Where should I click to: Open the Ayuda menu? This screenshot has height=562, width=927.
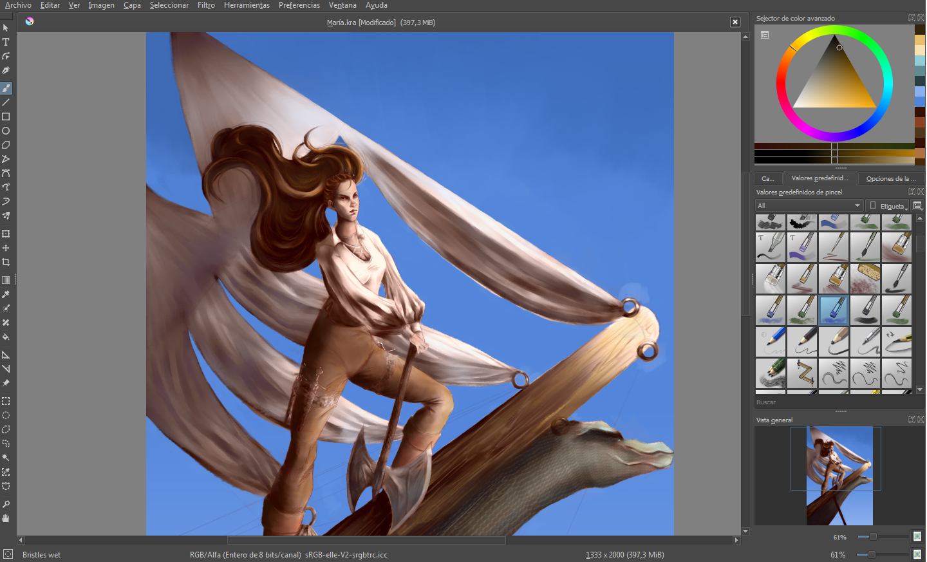(x=377, y=5)
